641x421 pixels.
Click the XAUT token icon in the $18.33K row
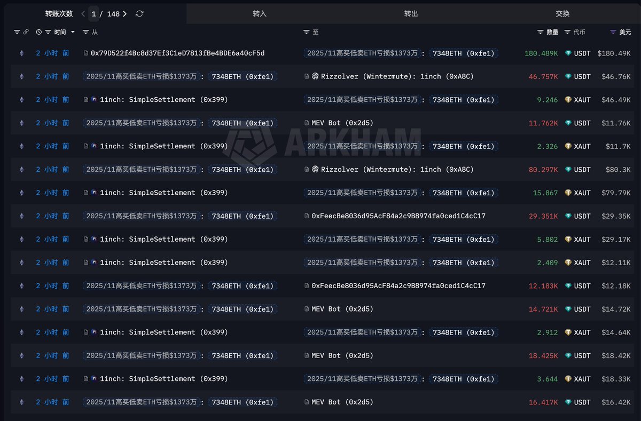click(568, 379)
